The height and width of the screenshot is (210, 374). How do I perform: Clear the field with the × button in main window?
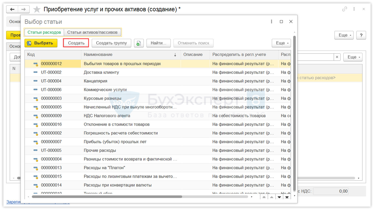coord(337,57)
